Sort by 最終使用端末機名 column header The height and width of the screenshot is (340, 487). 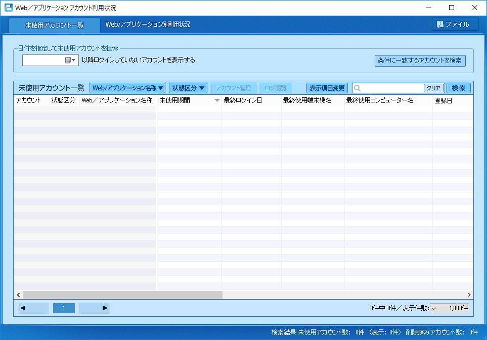point(313,100)
